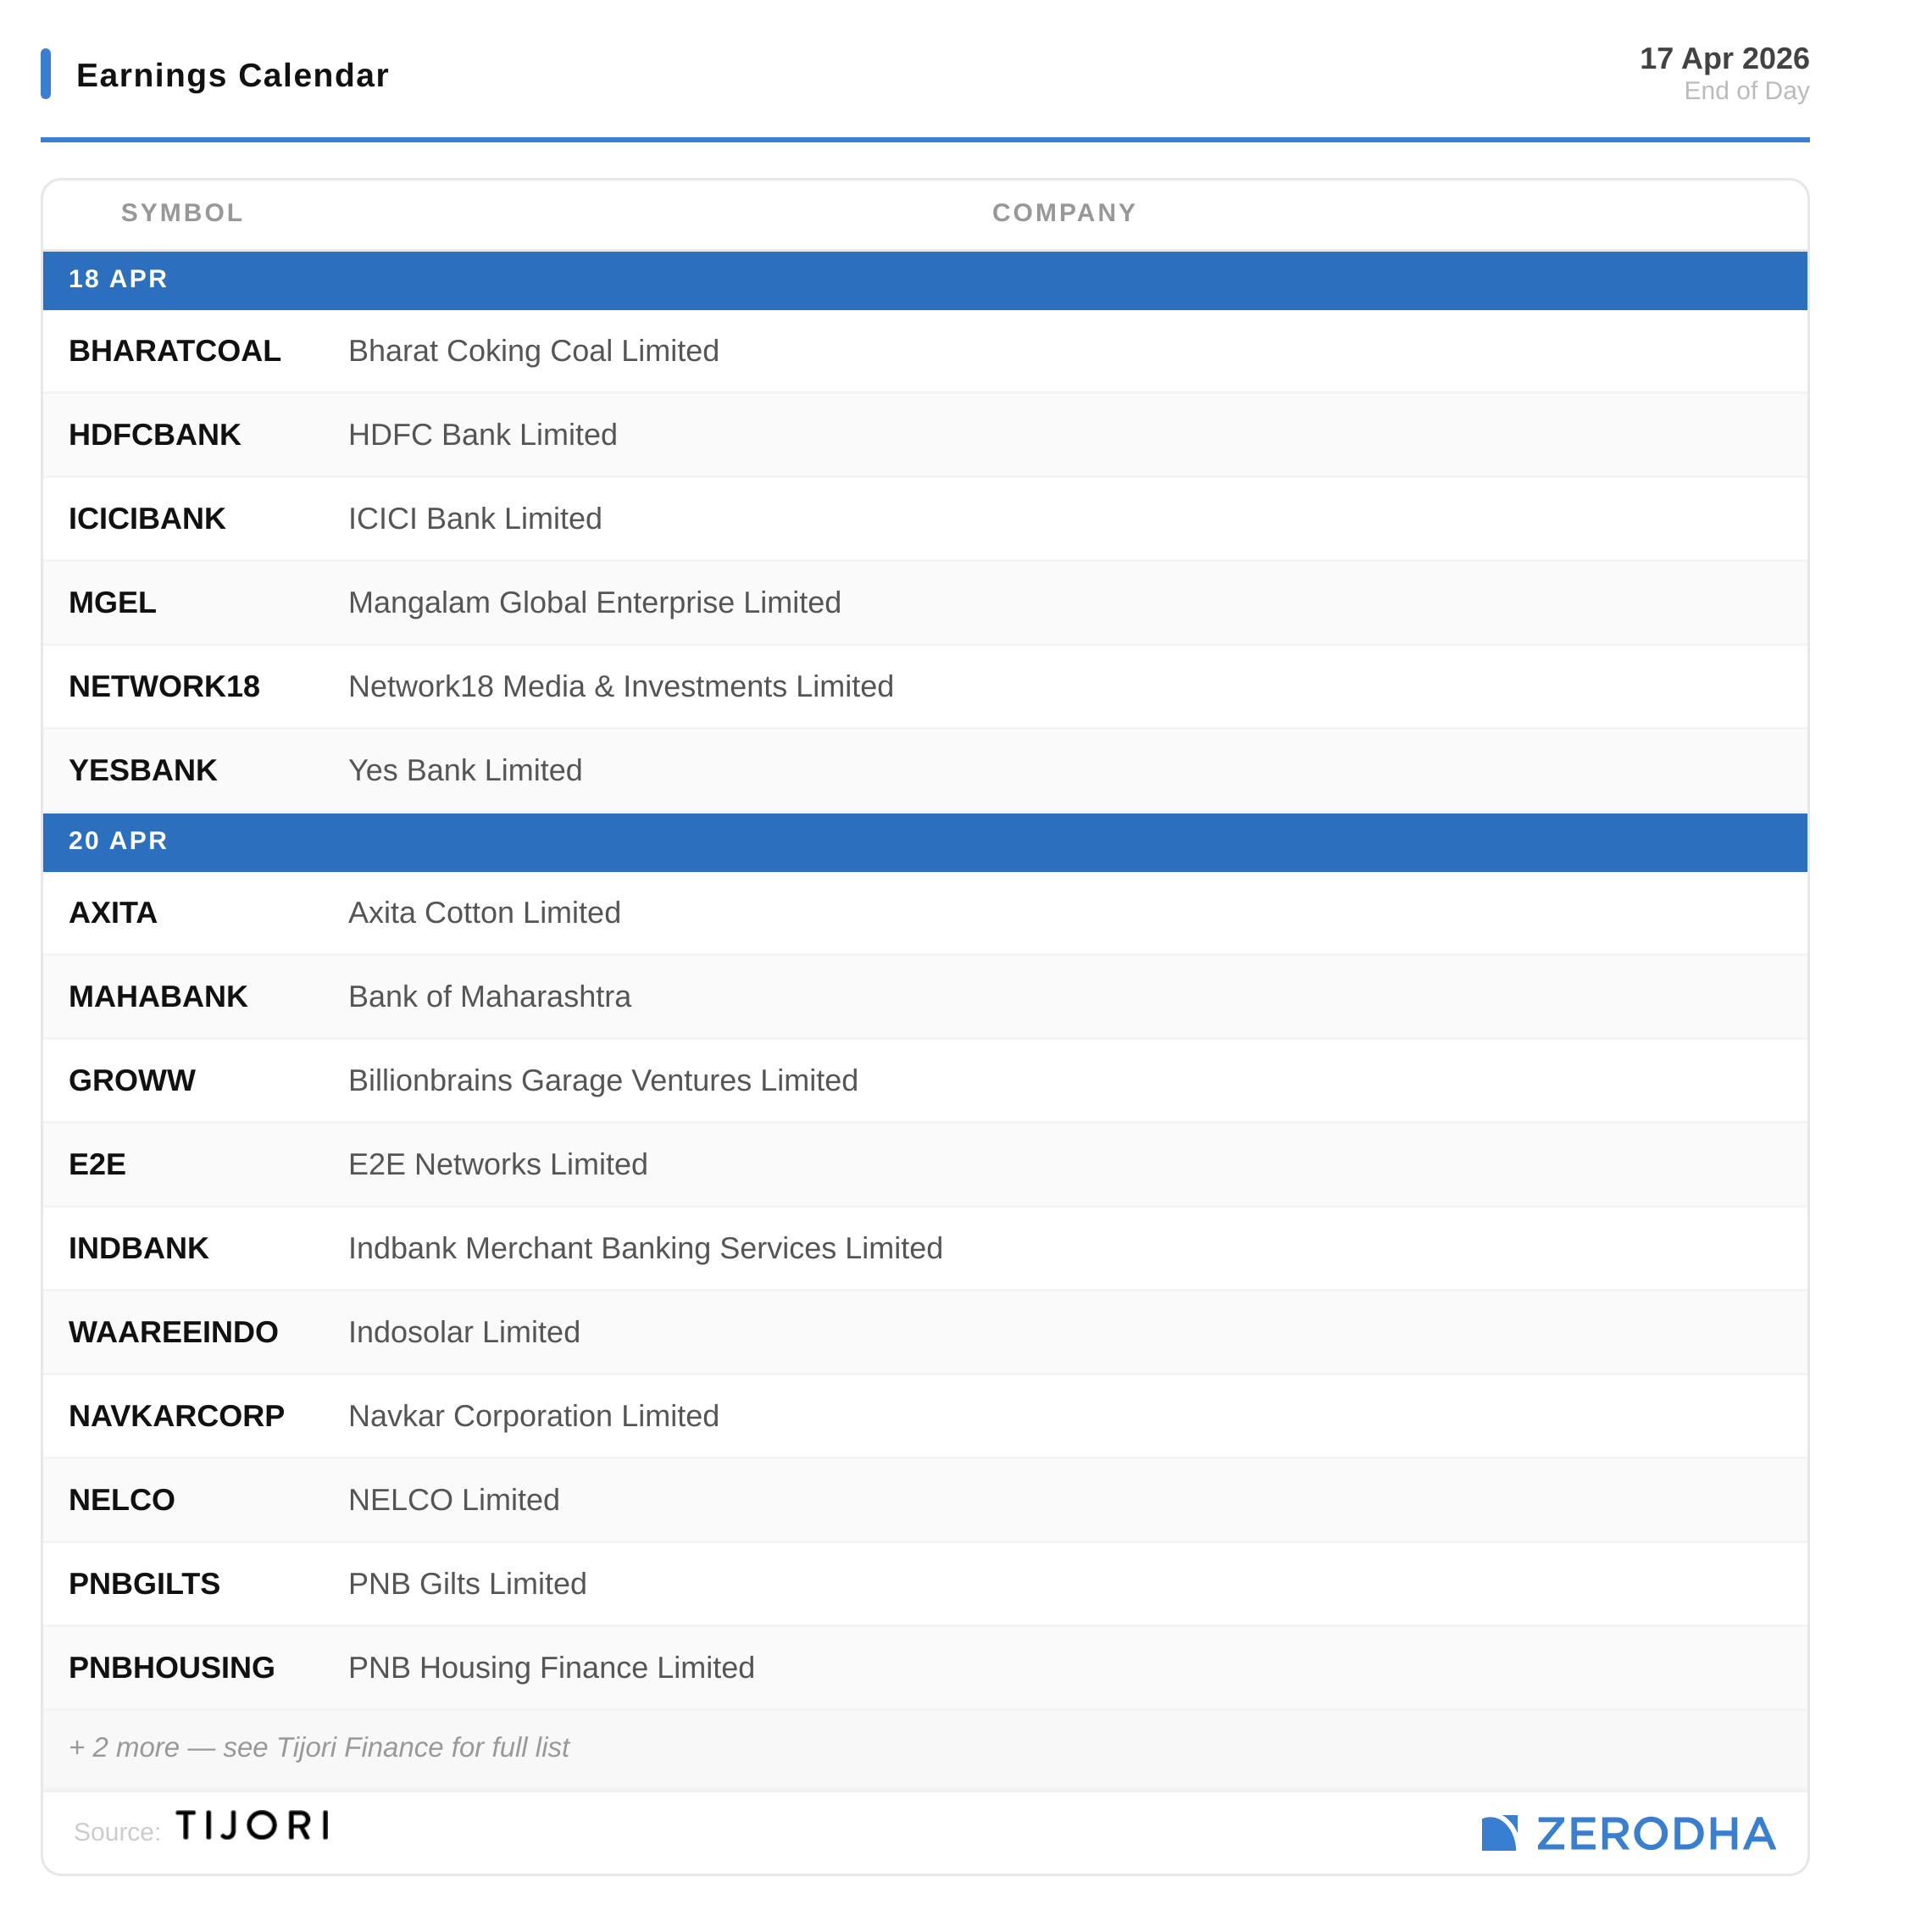Select the 20 APR date header
This screenshot has height=1927, width=1932.
click(x=118, y=841)
